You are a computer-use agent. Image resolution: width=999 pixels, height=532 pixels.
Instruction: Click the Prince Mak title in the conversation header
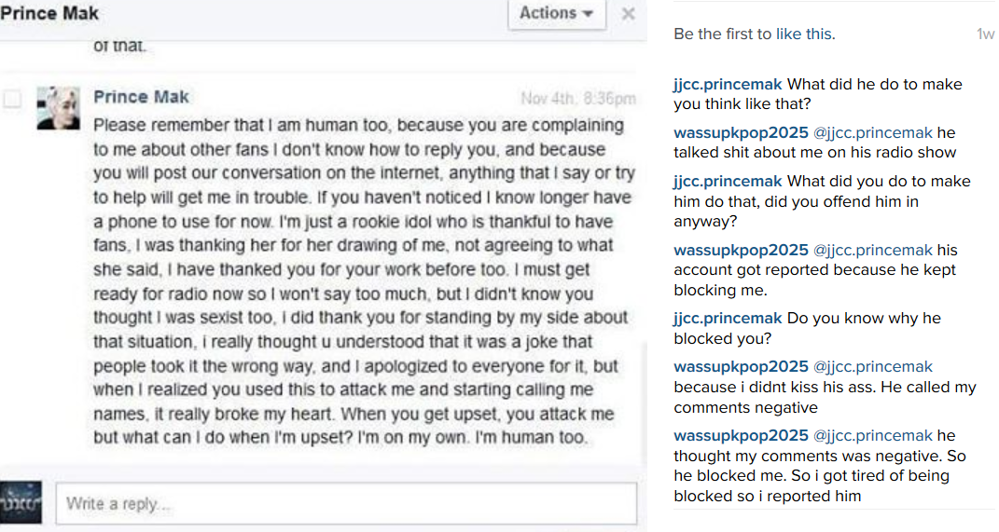[x=49, y=14]
